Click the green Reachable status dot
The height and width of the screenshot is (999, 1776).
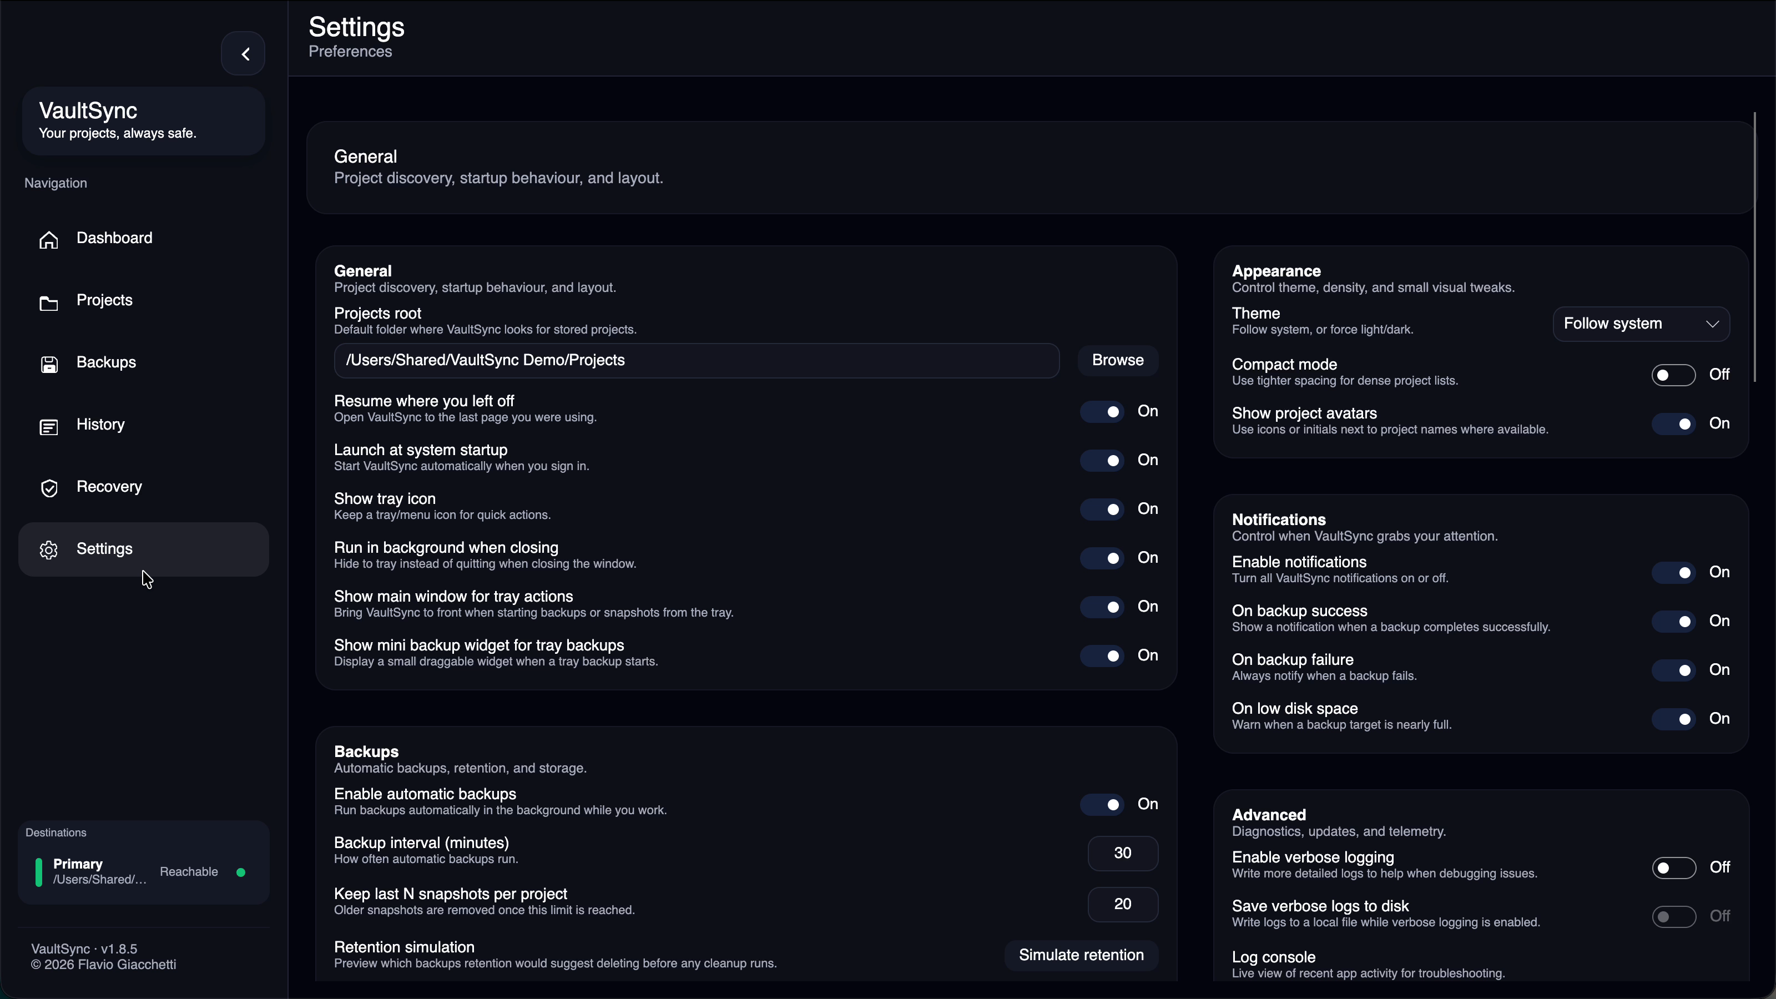tap(241, 872)
